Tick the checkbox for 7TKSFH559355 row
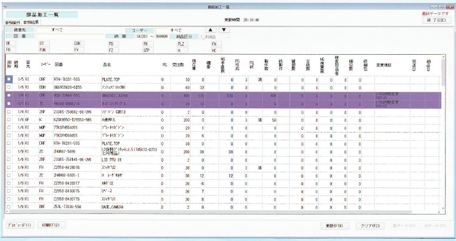Screen dimensions: 456x241 [9, 127]
